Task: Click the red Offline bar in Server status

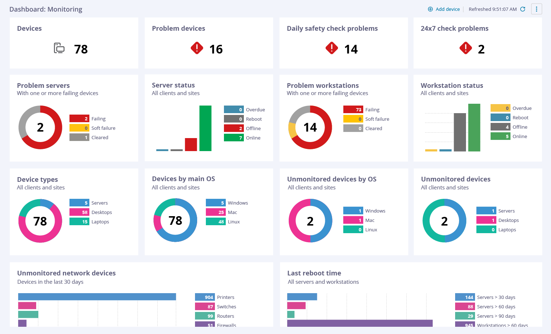Action: pos(191,145)
